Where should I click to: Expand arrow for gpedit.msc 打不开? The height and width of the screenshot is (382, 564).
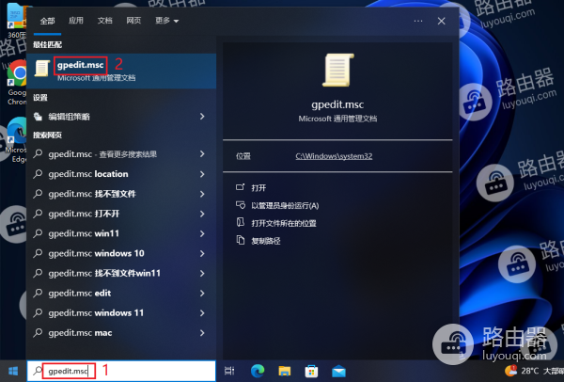[202, 214]
